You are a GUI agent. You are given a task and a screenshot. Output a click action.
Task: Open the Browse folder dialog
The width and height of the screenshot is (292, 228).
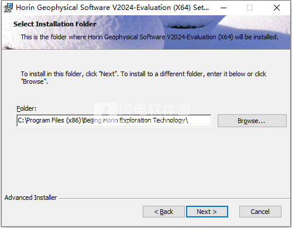pos(252,121)
